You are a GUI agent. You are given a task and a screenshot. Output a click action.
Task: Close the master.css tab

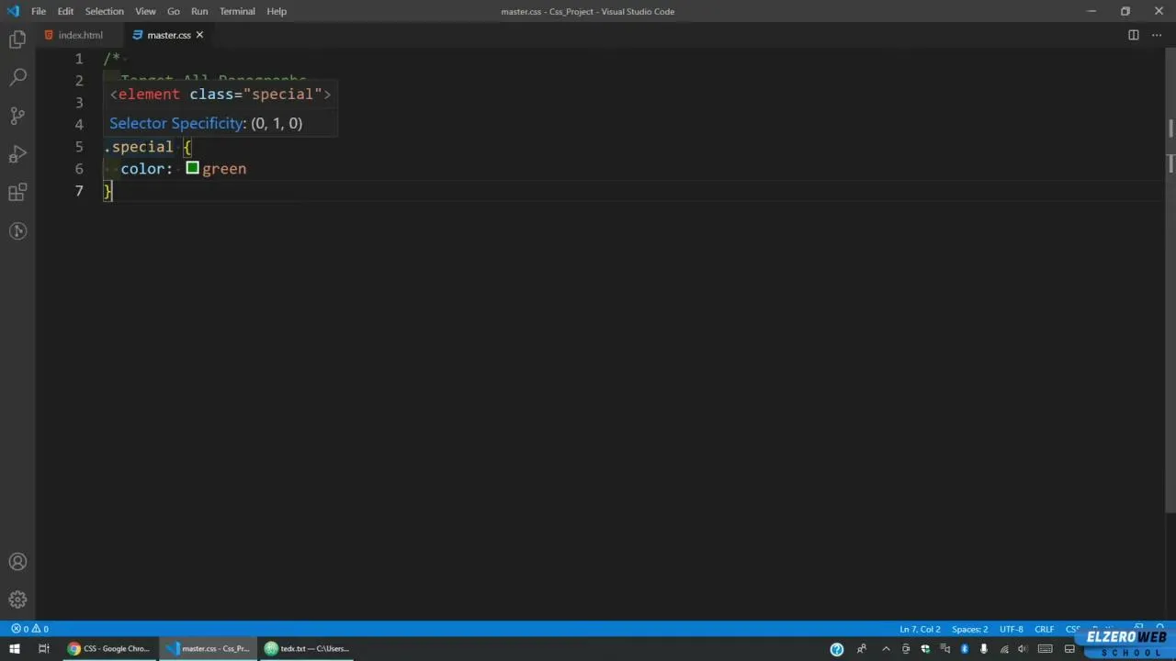point(199,35)
